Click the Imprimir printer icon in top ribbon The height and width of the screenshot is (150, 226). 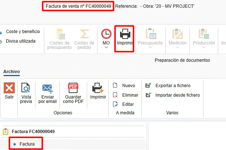125,34
